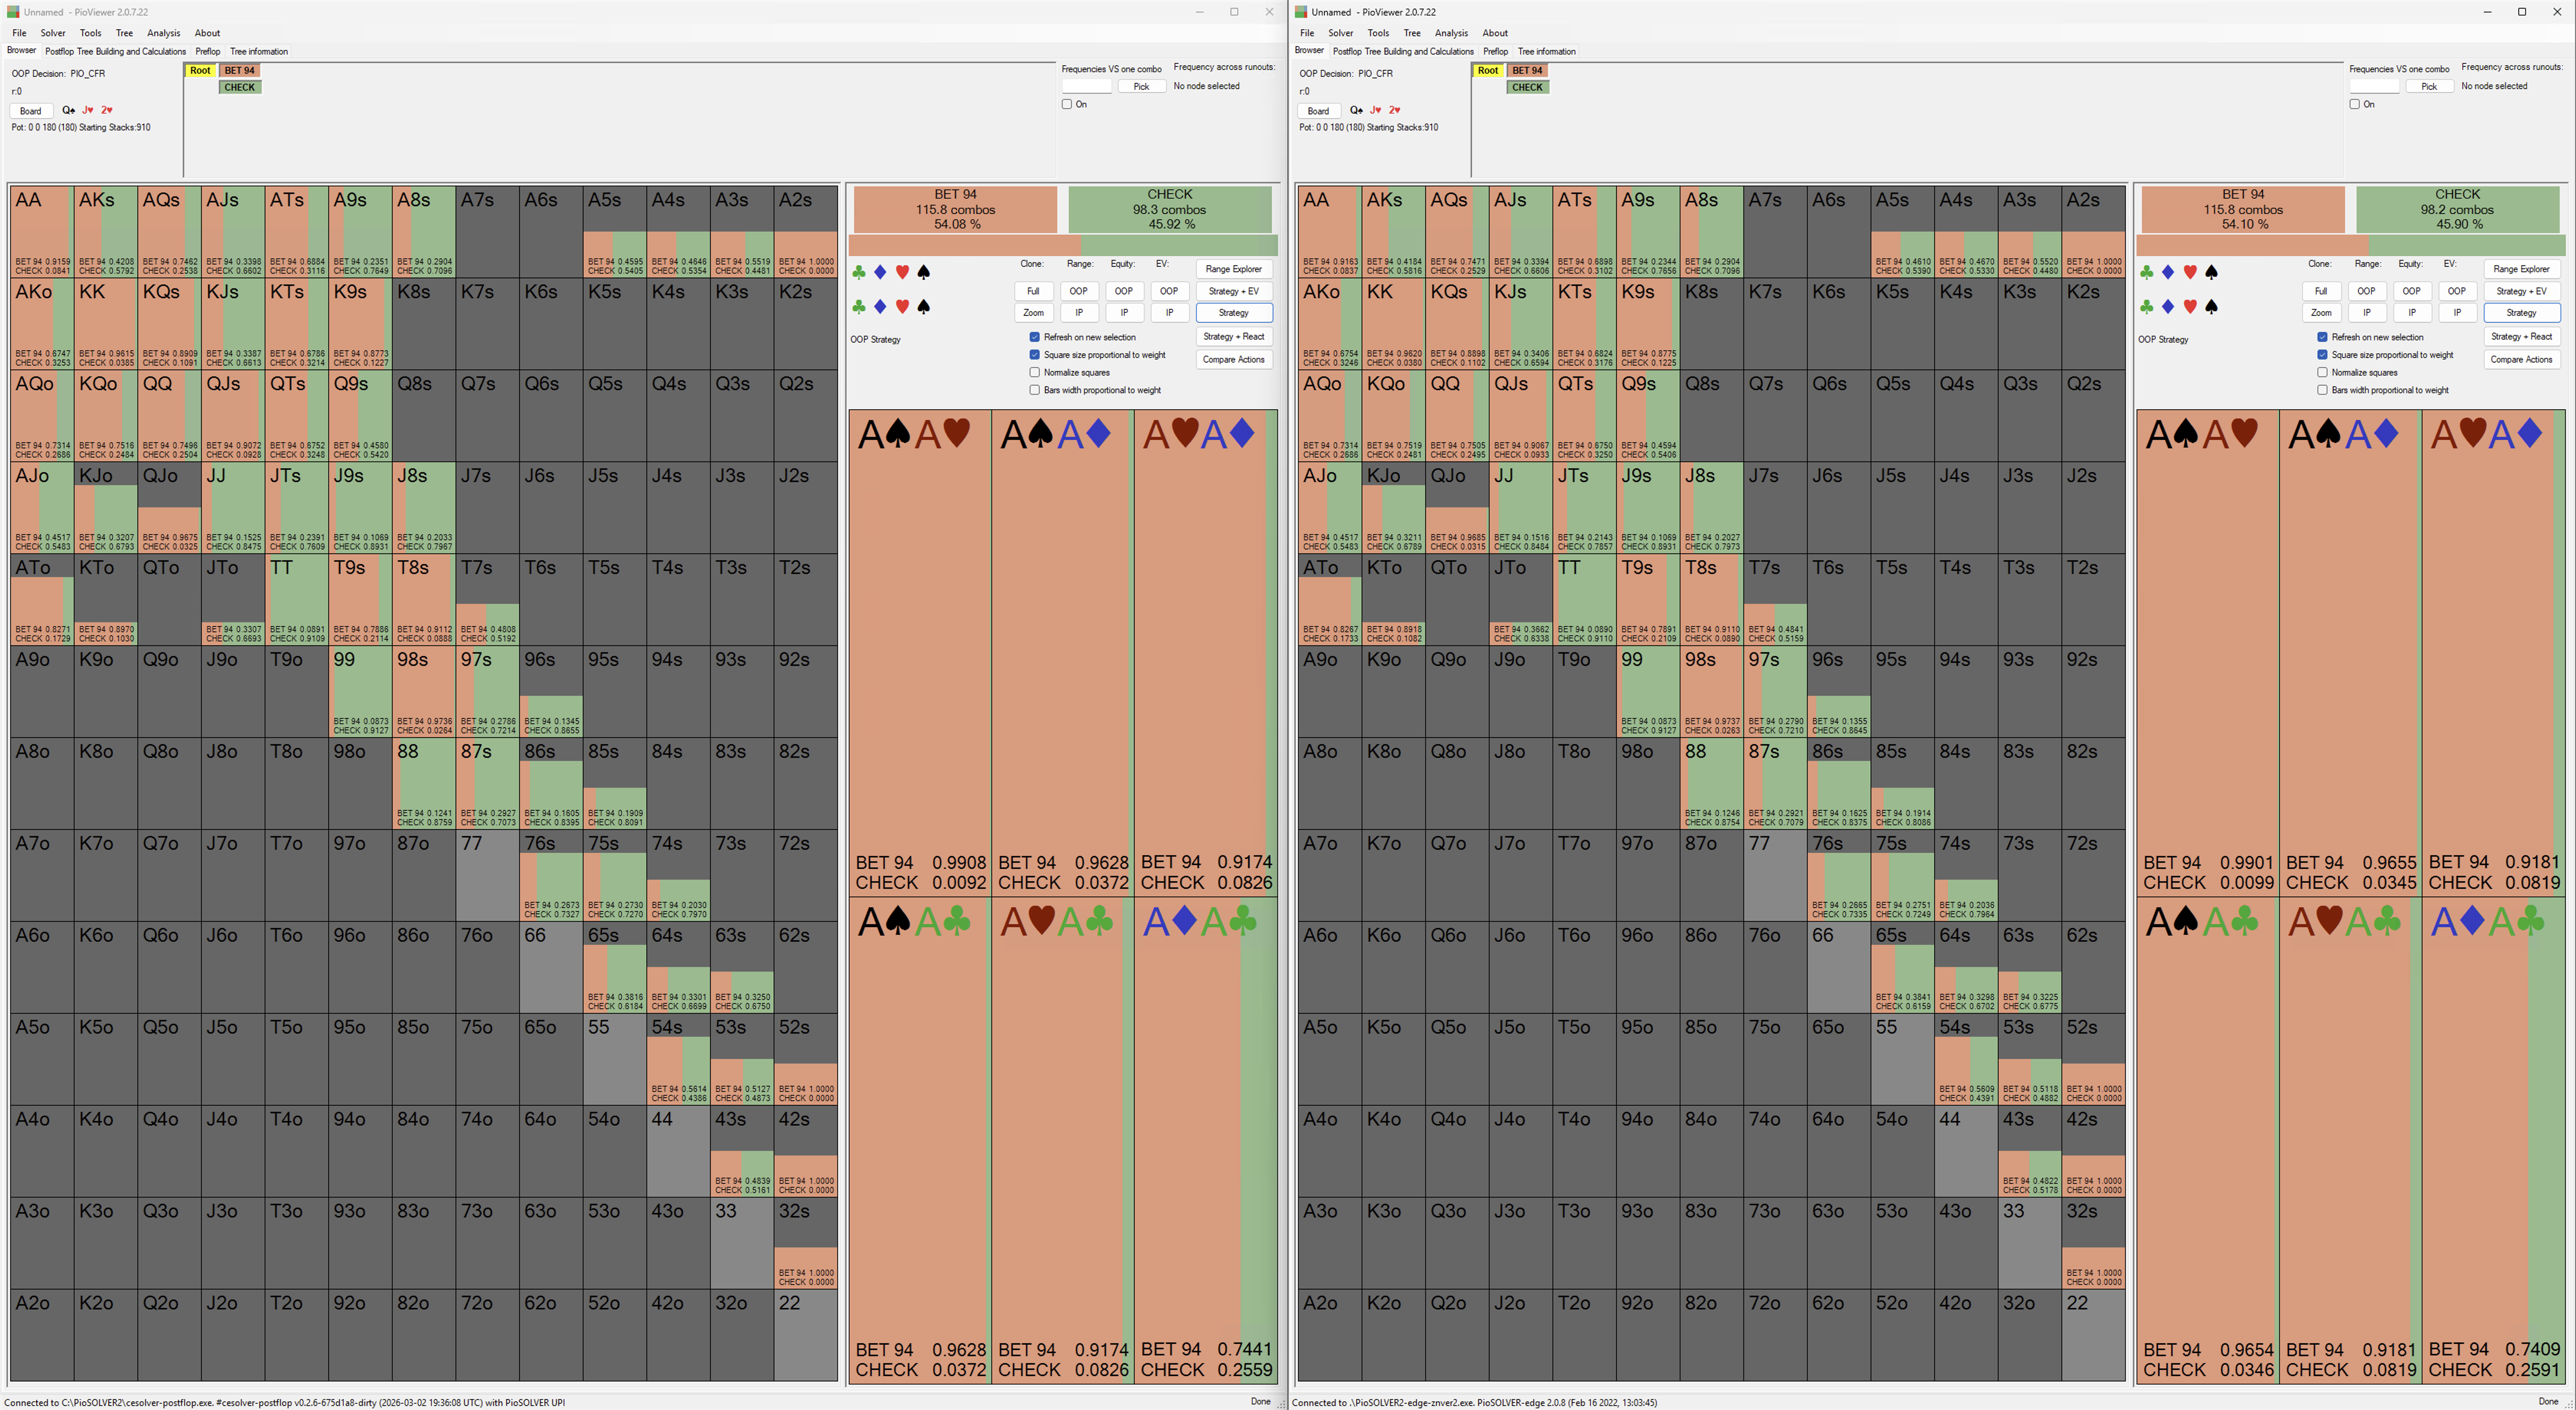Click Compare Actions button in right window
This screenshot has height=1410, width=2576.
[x=2521, y=360]
